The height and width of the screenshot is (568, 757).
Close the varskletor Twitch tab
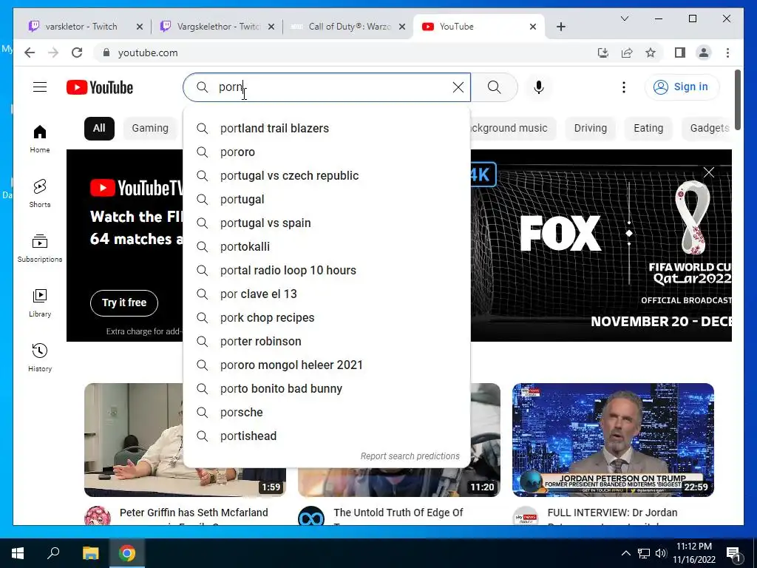pos(140,27)
